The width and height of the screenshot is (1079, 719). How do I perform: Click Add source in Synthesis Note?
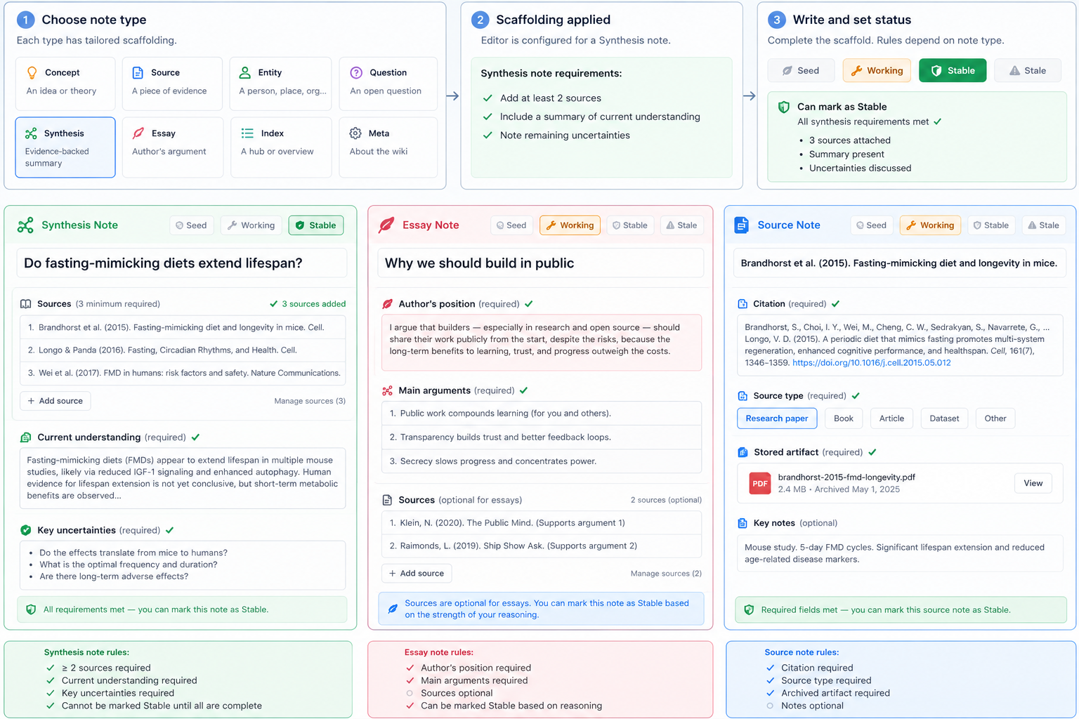click(x=55, y=401)
